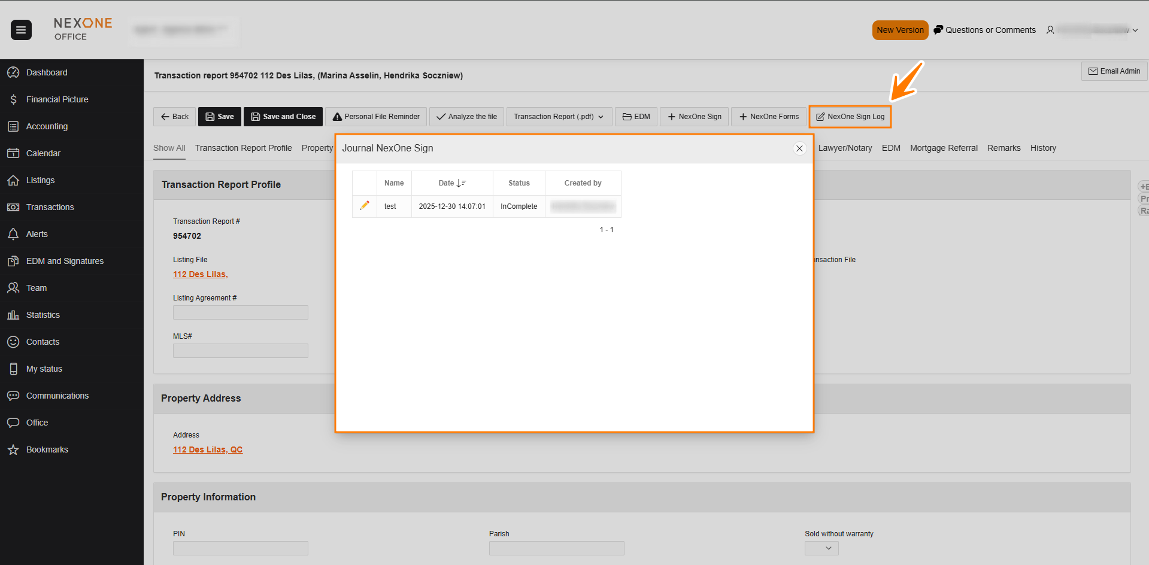Image resolution: width=1149 pixels, height=565 pixels.
Task: Edit the 'test' entry pencil icon
Action: click(x=364, y=206)
